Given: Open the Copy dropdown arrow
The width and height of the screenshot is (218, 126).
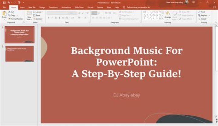Looking at the screenshot, I should [17, 15].
